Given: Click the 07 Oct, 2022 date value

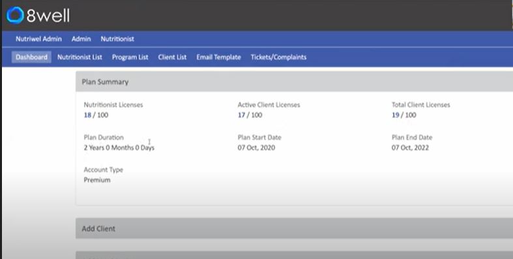Looking at the screenshot, I should coord(410,147).
